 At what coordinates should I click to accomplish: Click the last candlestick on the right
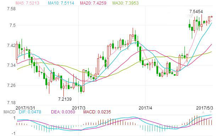[x=212, y=17]
